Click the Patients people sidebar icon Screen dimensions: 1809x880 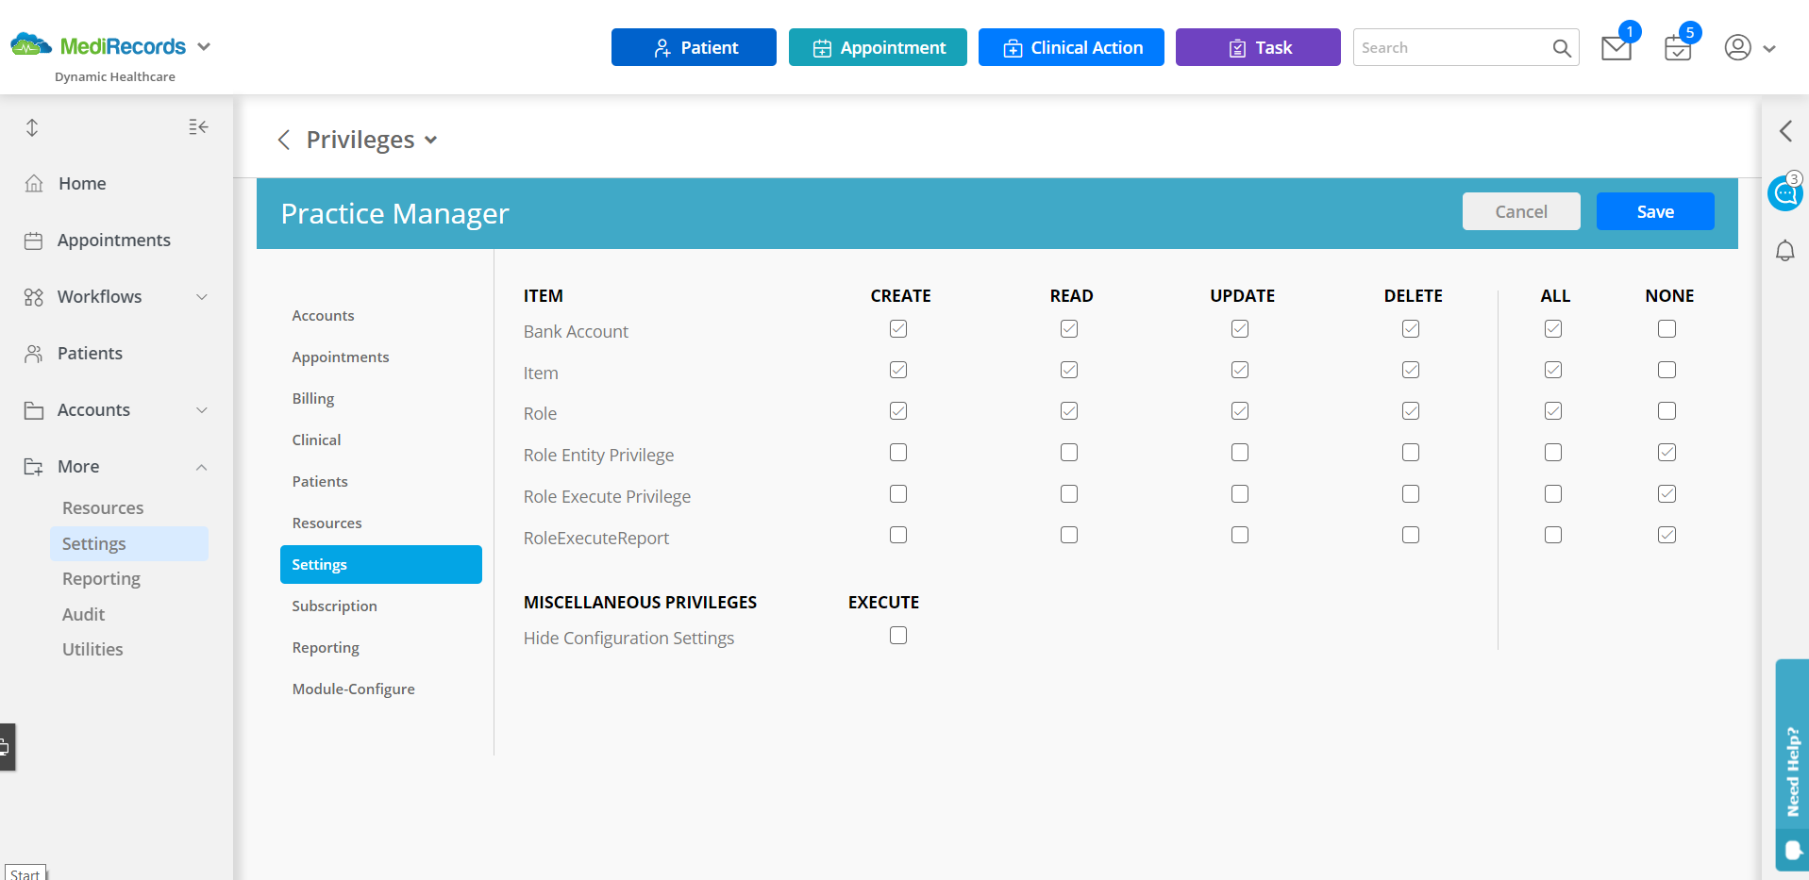(34, 354)
